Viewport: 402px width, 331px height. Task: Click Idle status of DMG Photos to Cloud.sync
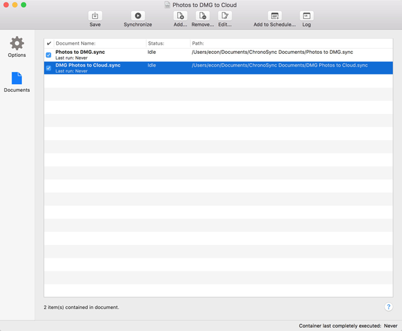[152, 65]
